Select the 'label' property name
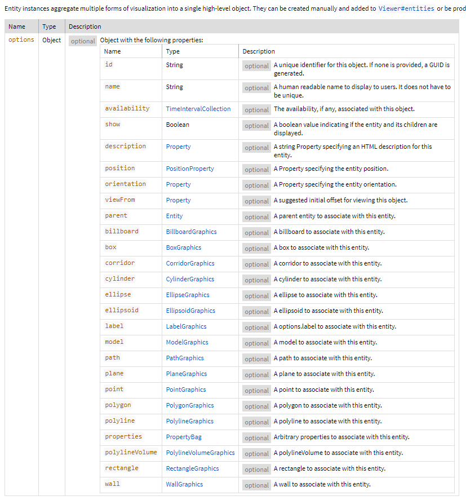The width and height of the screenshot is (466, 500). coord(114,326)
